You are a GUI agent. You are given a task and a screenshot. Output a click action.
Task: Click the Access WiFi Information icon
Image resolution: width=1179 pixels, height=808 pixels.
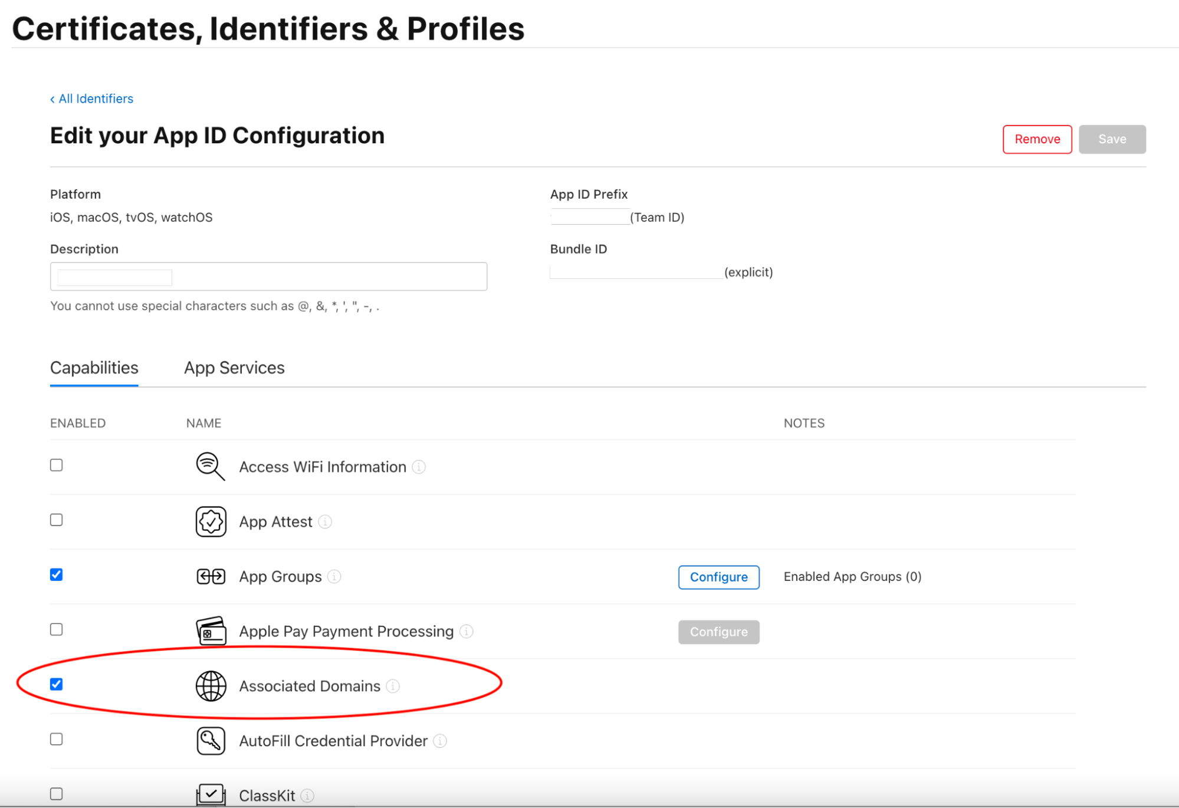(210, 466)
